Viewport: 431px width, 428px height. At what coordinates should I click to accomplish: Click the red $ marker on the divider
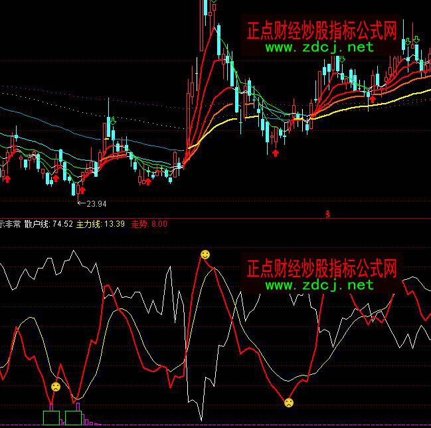pos(327,214)
